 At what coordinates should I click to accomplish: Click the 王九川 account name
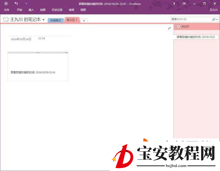tap(213, 10)
